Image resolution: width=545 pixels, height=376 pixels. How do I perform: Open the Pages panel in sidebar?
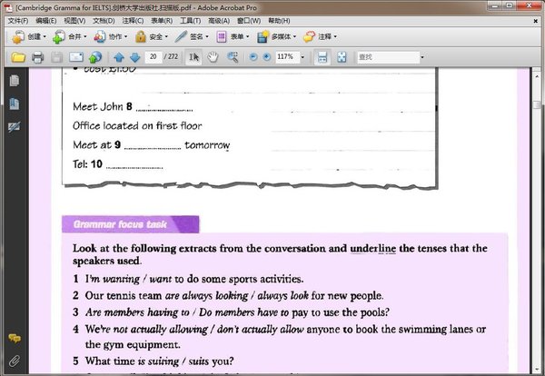click(x=15, y=81)
